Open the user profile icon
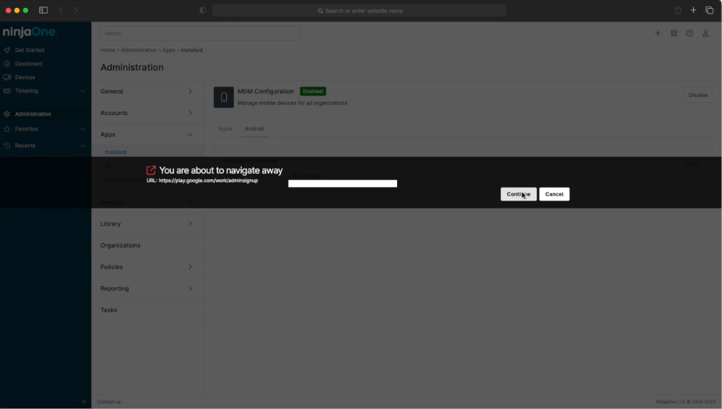 tap(705, 34)
